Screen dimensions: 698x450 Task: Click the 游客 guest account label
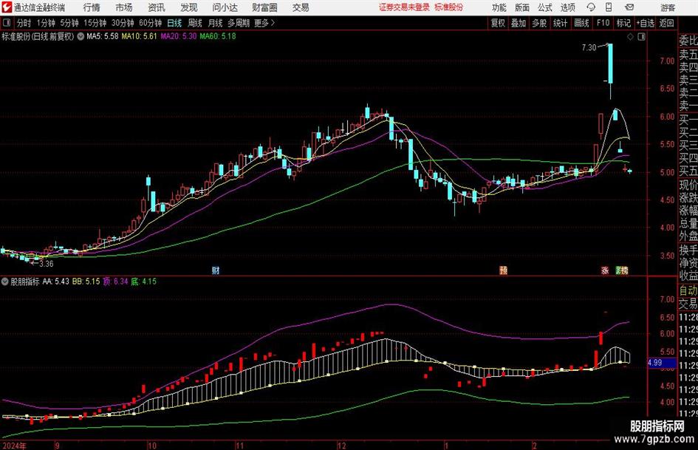click(x=668, y=7)
